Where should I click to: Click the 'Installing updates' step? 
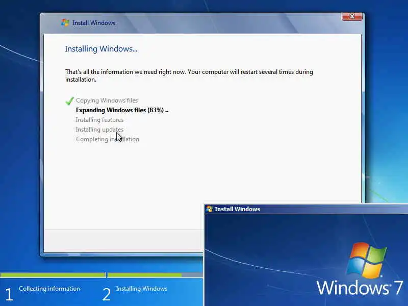point(99,130)
